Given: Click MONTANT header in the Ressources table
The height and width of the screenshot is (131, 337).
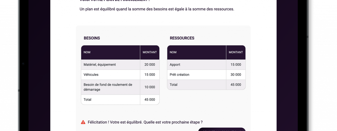Looking at the screenshot, I should 236,52.
